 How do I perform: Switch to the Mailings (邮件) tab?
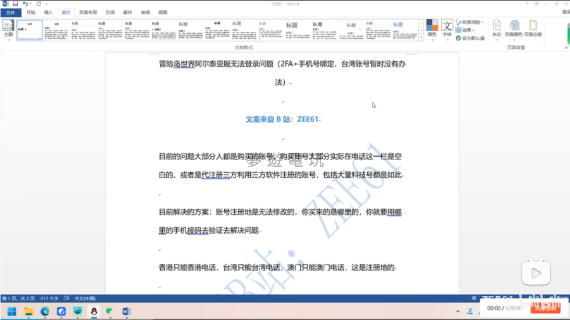click(128, 12)
